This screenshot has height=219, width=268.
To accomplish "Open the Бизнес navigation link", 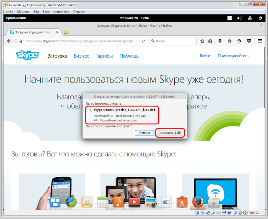I will 81,56.
